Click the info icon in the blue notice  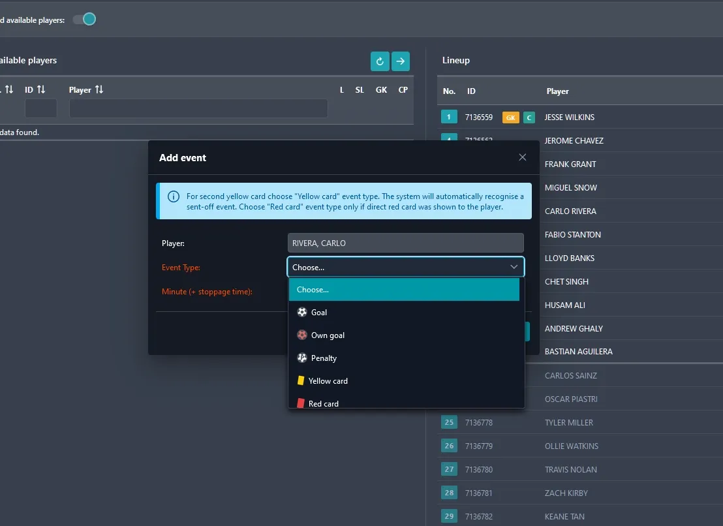click(174, 196)
